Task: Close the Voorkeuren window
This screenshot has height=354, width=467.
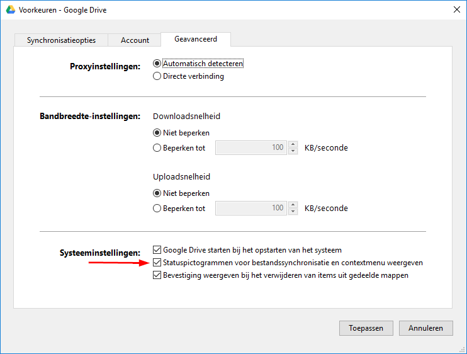Action: pos(457,9)
